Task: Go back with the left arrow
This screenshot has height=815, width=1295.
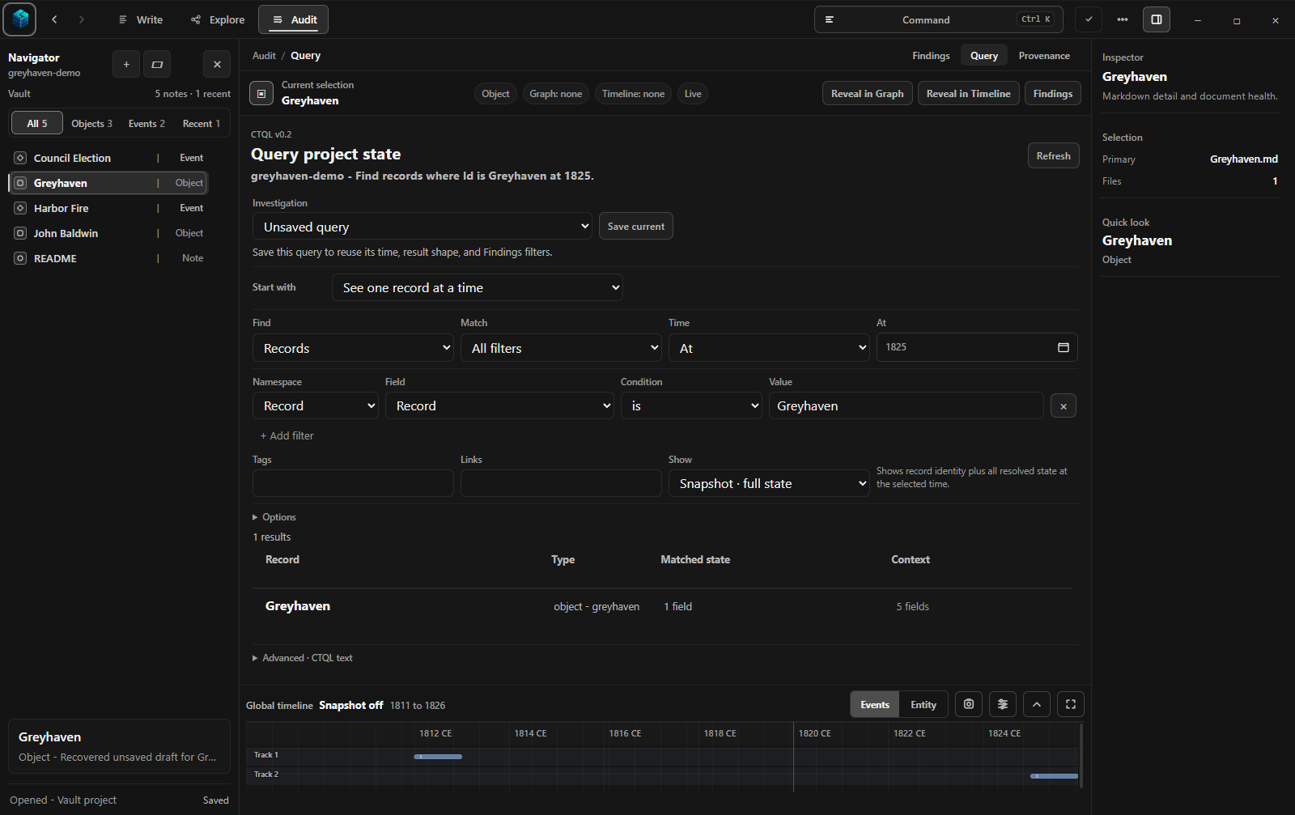Action: [x=54, y=19]
